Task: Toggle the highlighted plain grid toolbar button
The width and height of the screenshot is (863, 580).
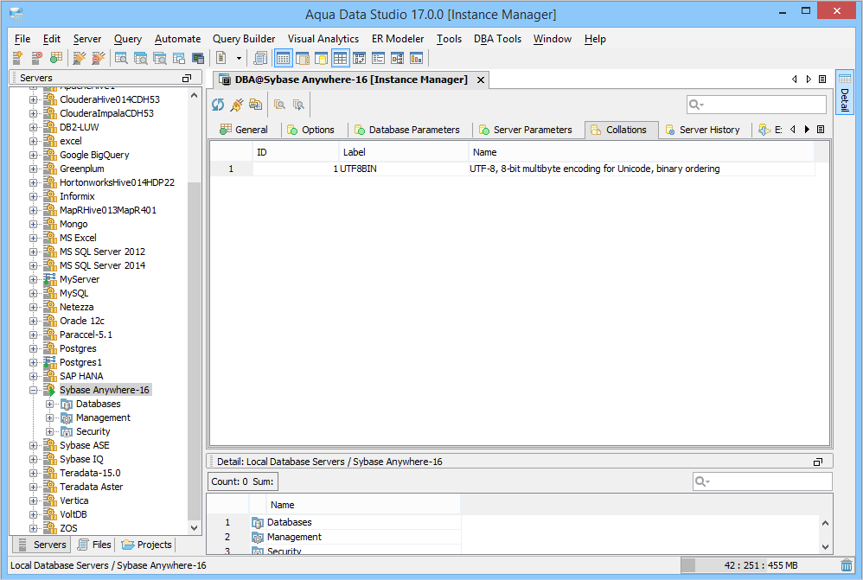Action: tap(340, 58)
